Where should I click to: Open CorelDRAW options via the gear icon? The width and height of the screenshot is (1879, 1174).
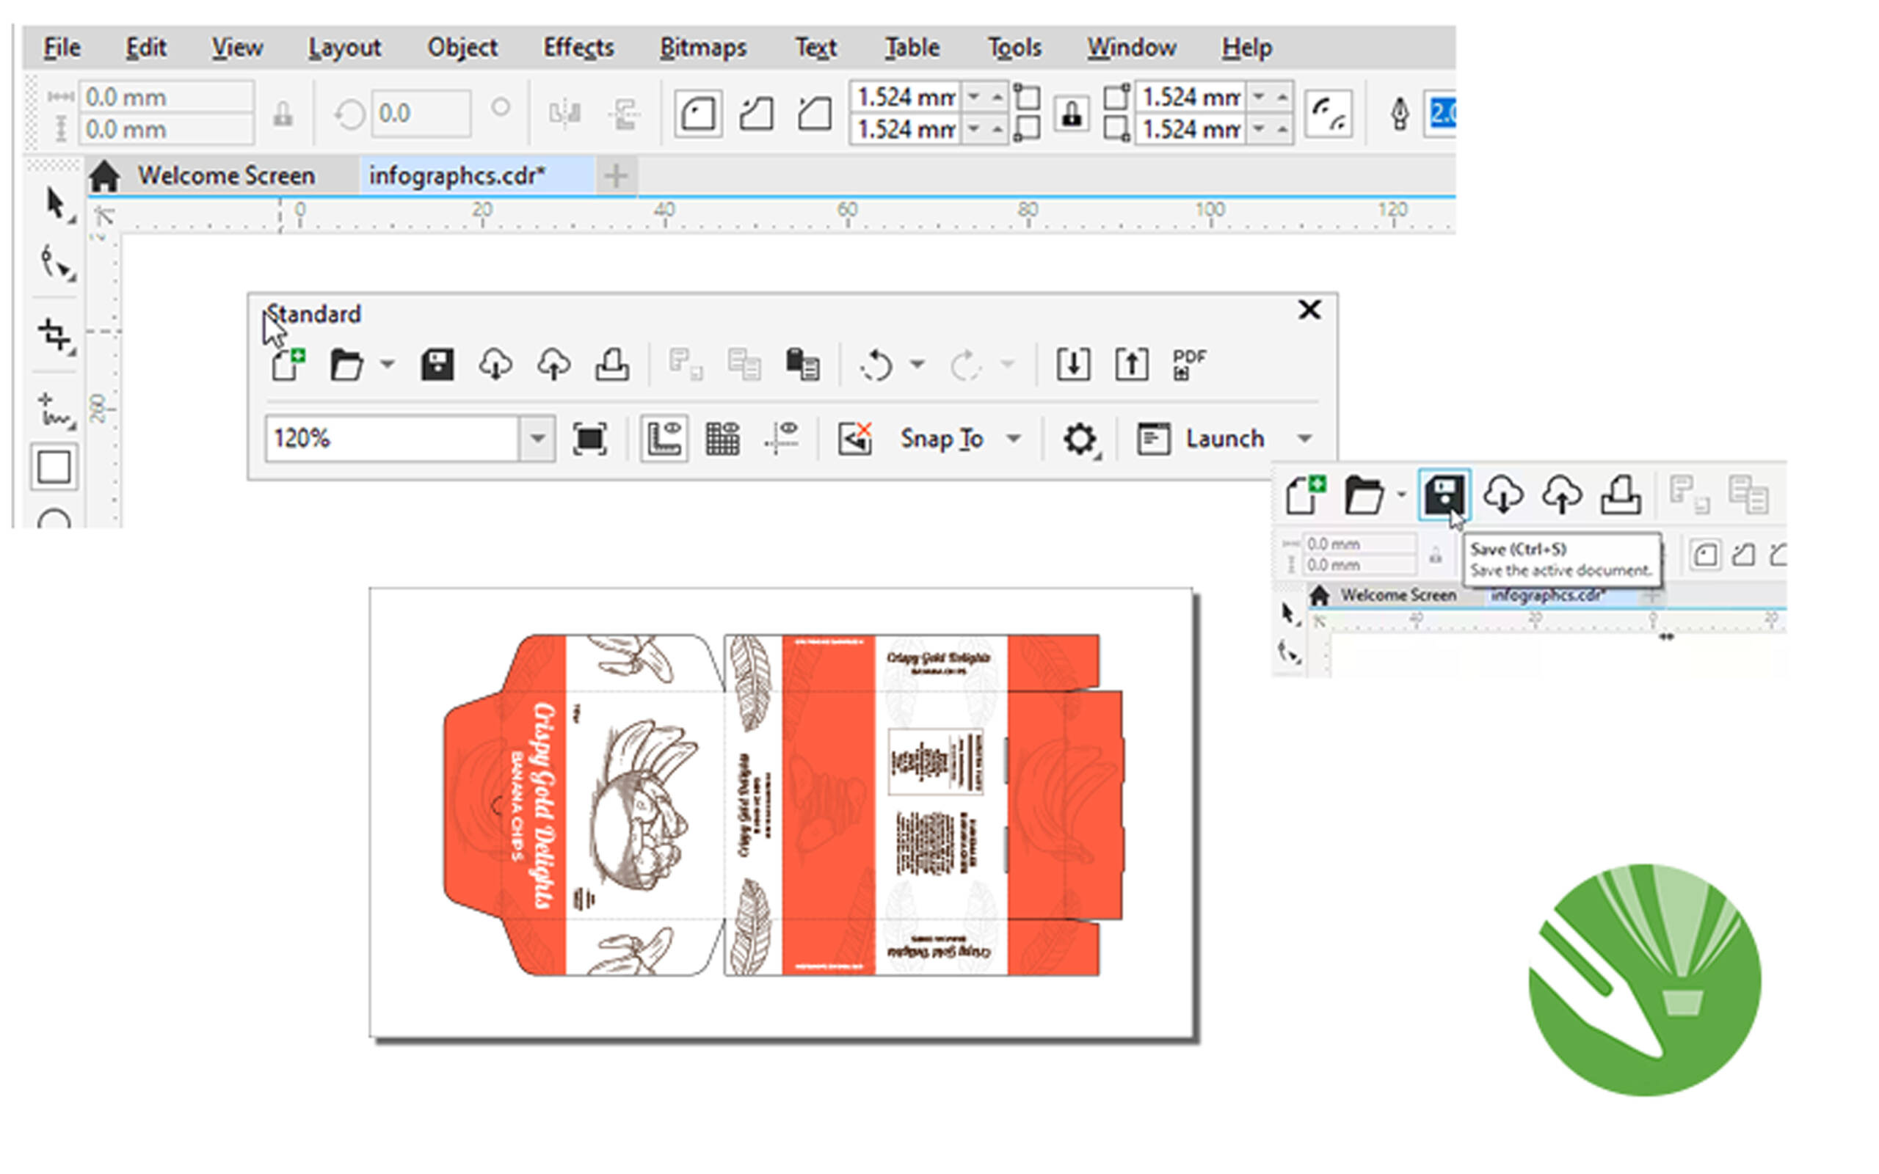(1078, 439)
